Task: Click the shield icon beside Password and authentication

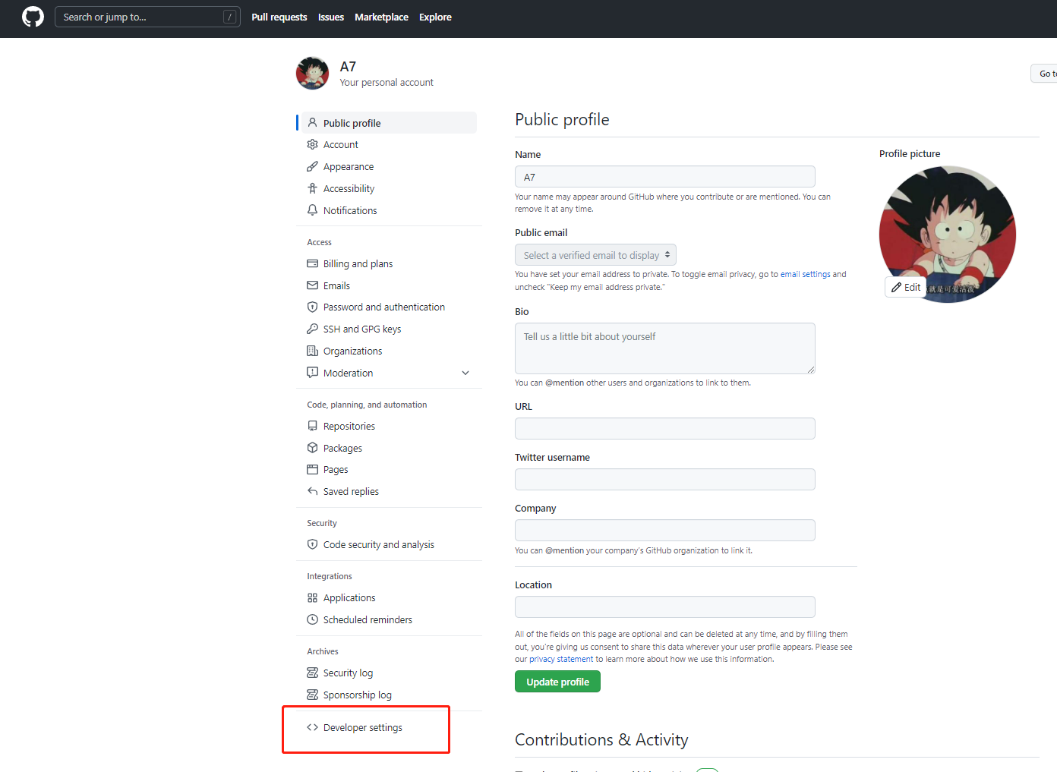Action: [x=312, y=307]
